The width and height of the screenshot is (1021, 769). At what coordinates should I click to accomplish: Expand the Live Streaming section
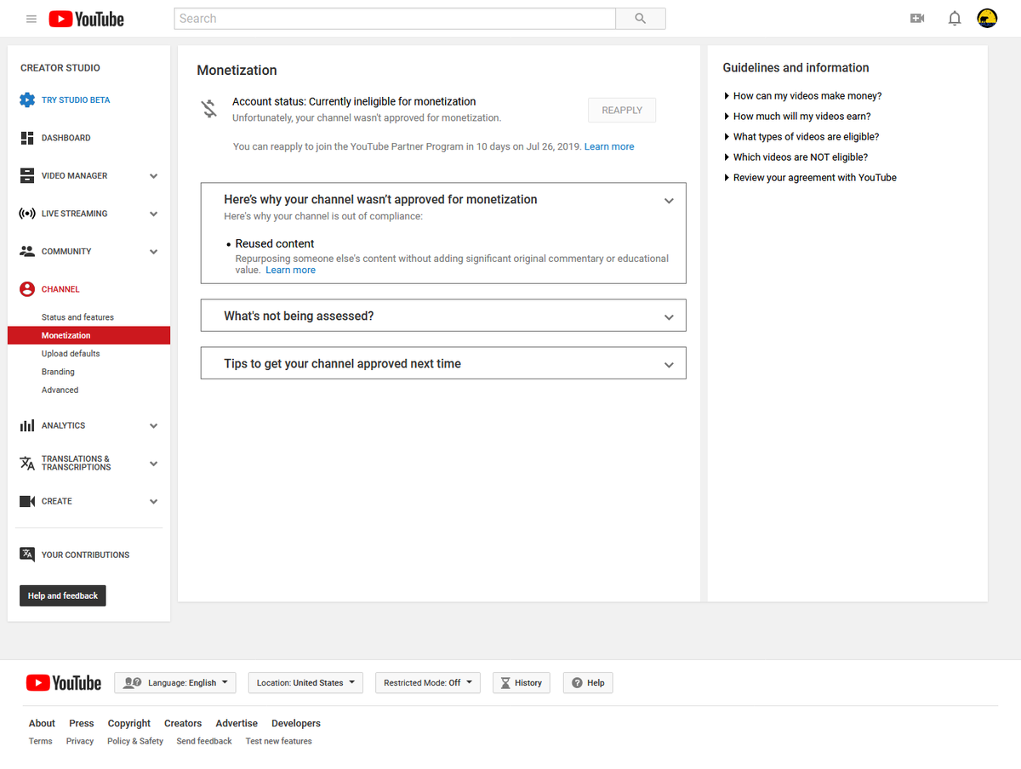click(x=154, y=214)
